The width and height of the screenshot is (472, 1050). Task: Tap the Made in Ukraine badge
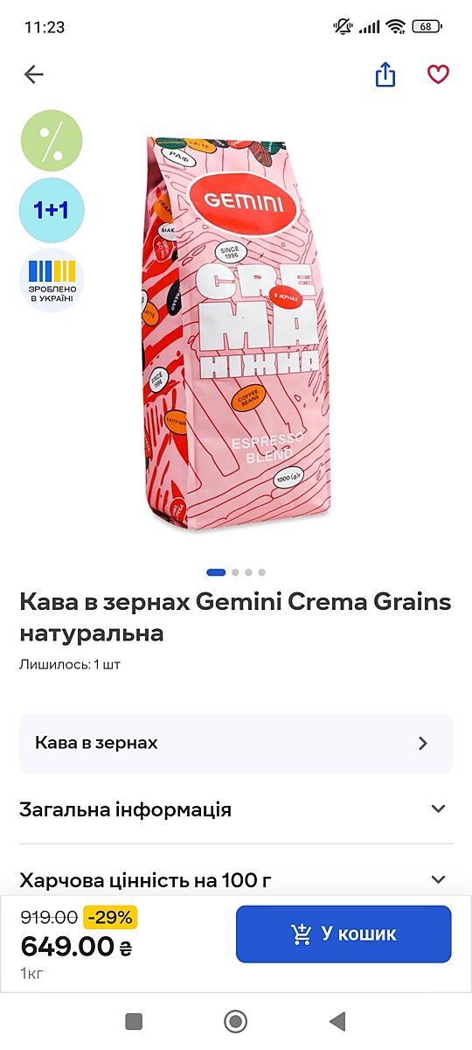tap(52, 280)
